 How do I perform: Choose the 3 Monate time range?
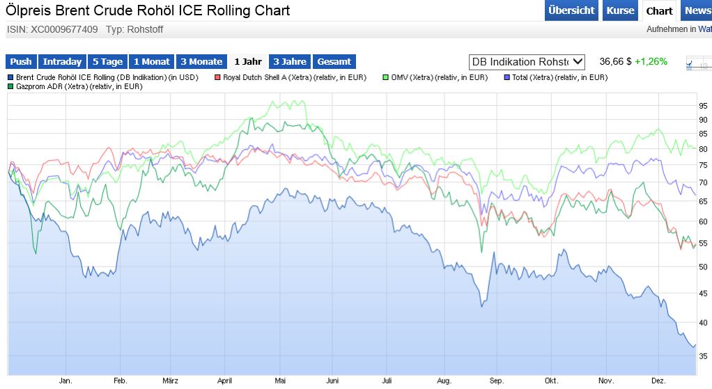[201, 61]
